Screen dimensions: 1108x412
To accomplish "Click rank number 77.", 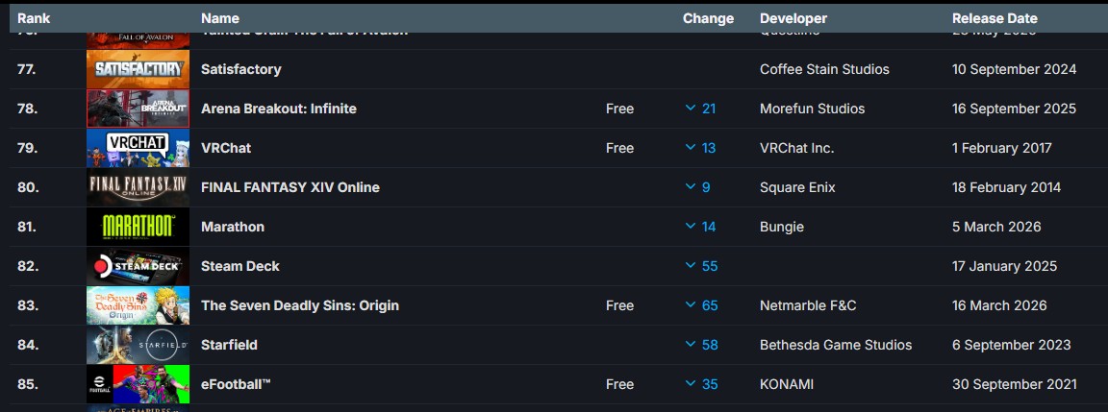I will tap(28, 69).
